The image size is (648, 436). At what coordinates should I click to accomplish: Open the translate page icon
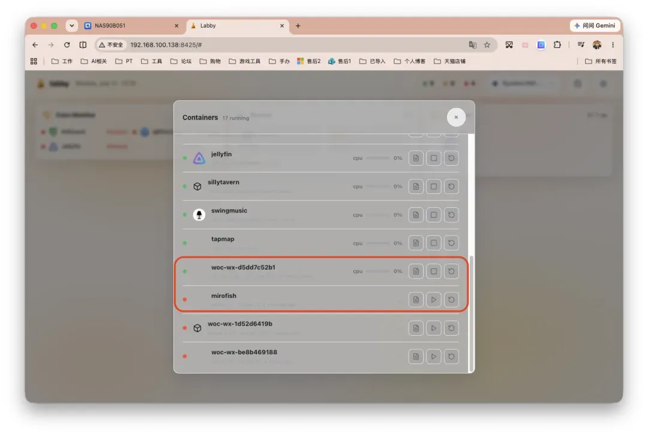473,44
